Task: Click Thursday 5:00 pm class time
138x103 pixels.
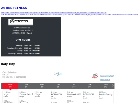Action: click(x=54, y=102)
